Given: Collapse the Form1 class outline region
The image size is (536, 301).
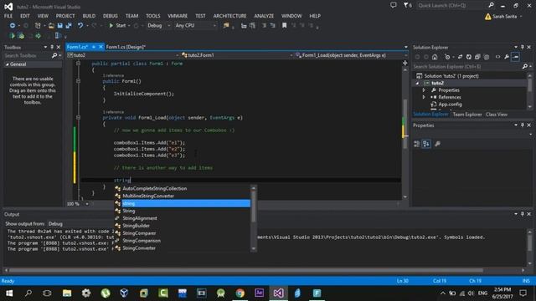Looking at the screenshot, I should pyautogui.click(x=78, y=64).
